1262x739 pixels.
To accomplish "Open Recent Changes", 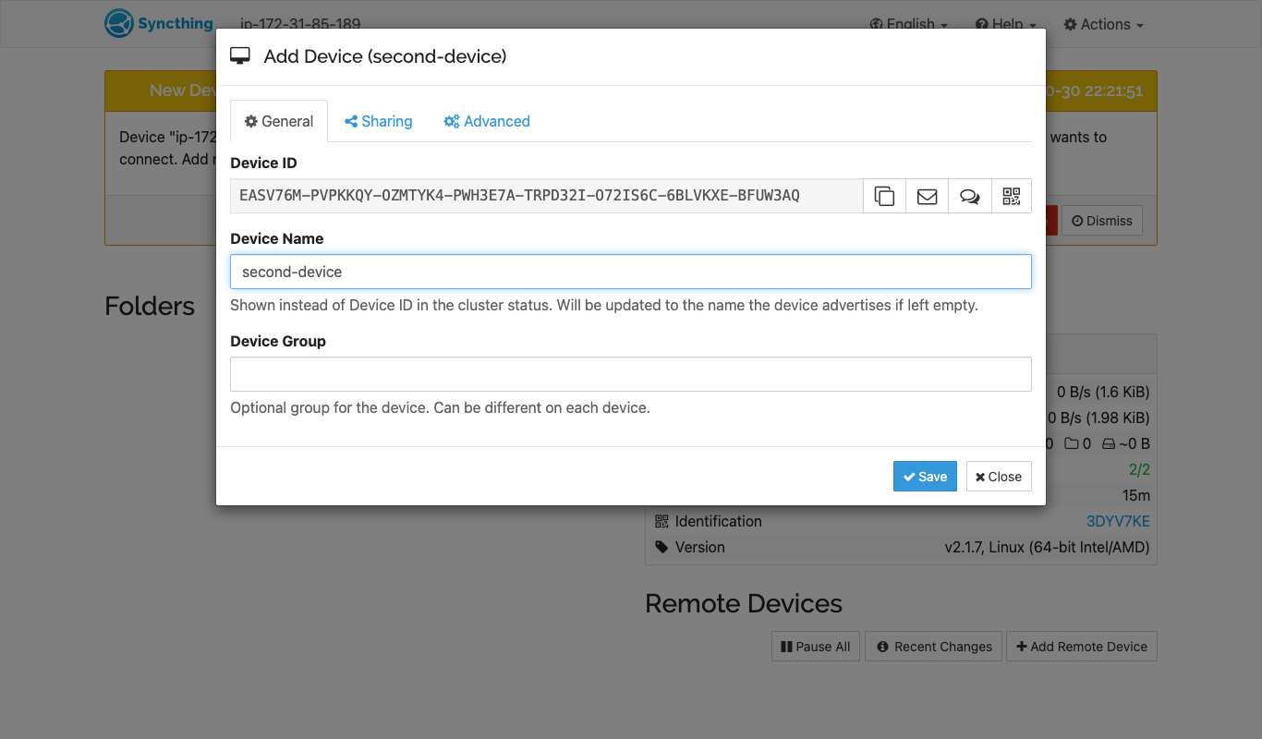I will (x=935, y=647).
